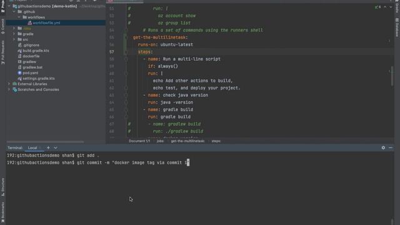Open pod.yaml file
This screenshot has height=225, width=400.
click(x=31, y=73)
